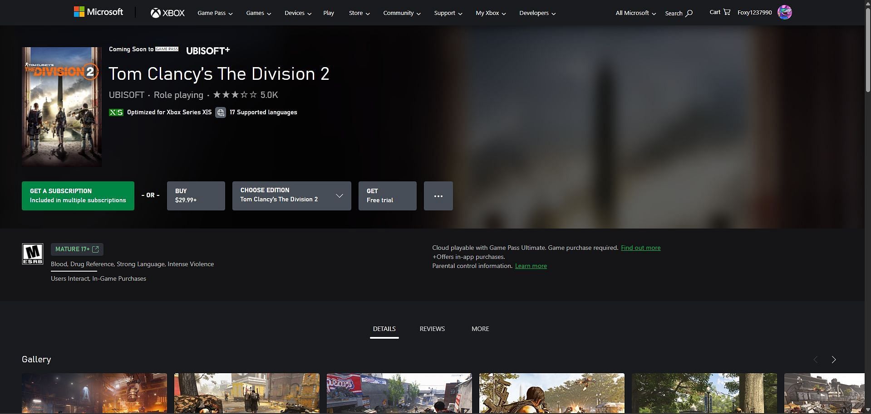The height and width of the screenshot is (414, 871).
Task: Open the gallery screenshot with yellow buildings
Action: pos(247,393)
